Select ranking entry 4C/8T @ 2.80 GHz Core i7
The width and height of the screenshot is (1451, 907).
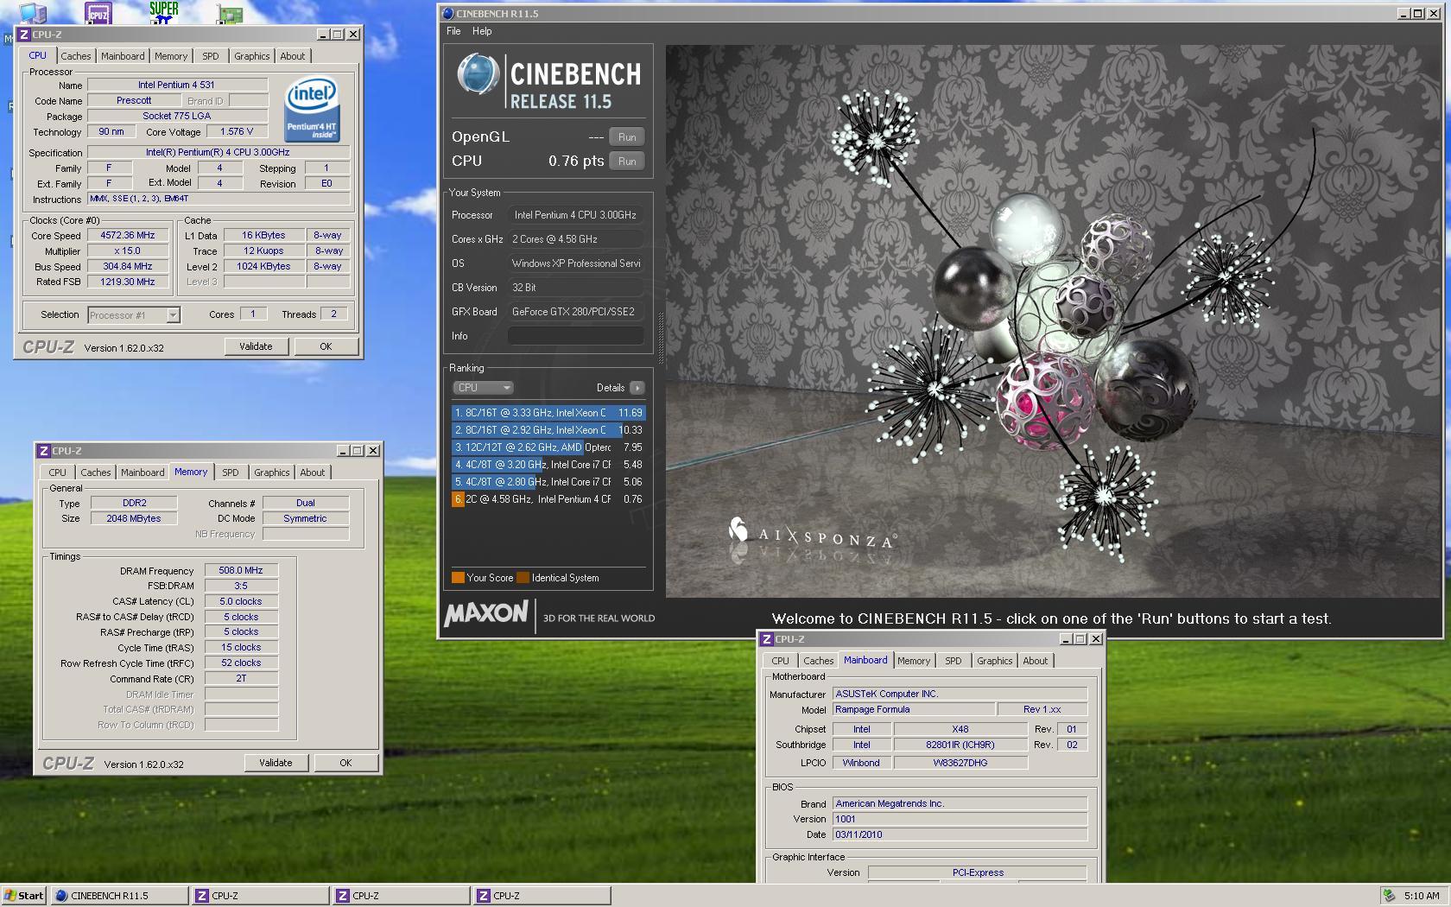coord(548,482)
